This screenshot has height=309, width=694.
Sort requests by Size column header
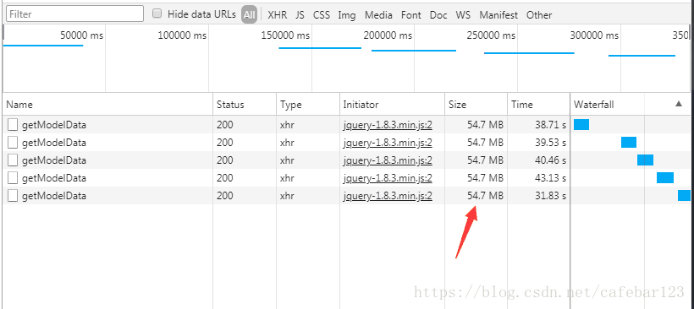[457, 105]
